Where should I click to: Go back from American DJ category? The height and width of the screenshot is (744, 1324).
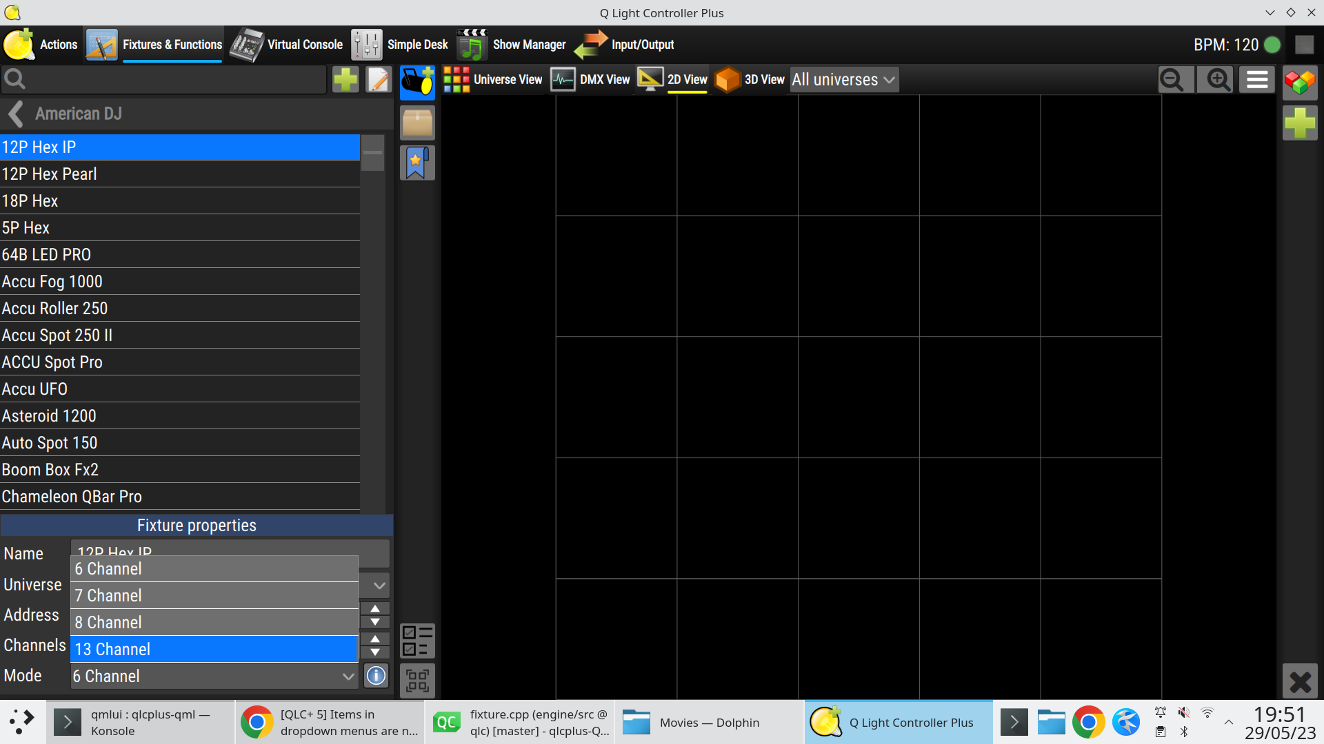tap(14, 114)
